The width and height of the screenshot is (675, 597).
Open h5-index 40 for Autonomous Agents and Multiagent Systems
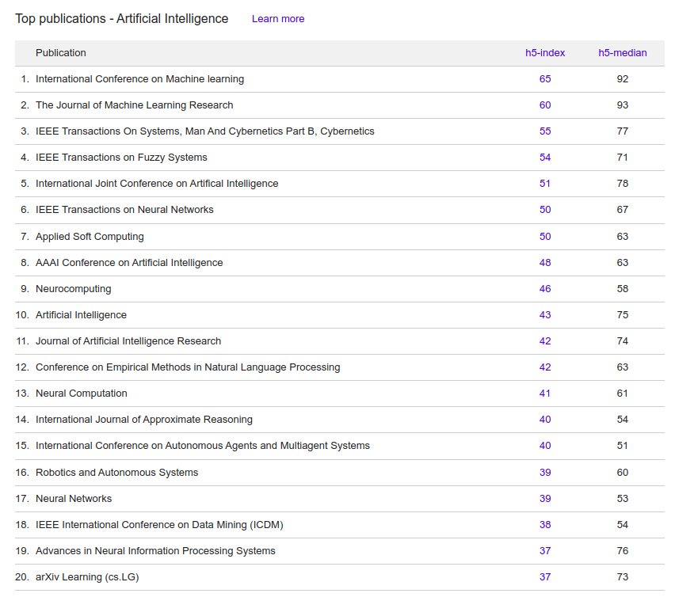[x=545, y=446]
